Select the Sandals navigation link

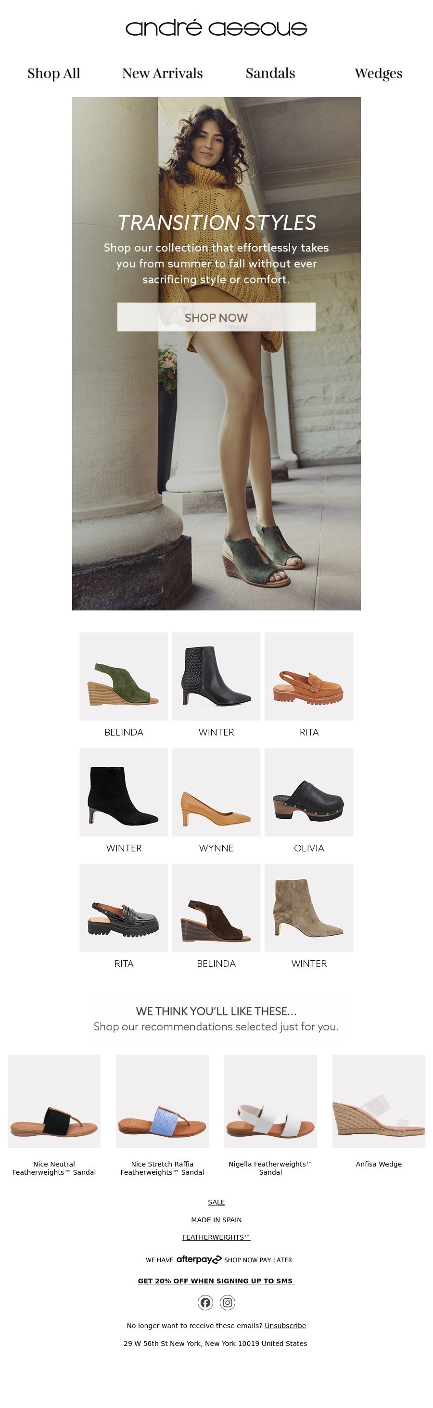coord(270,73)
